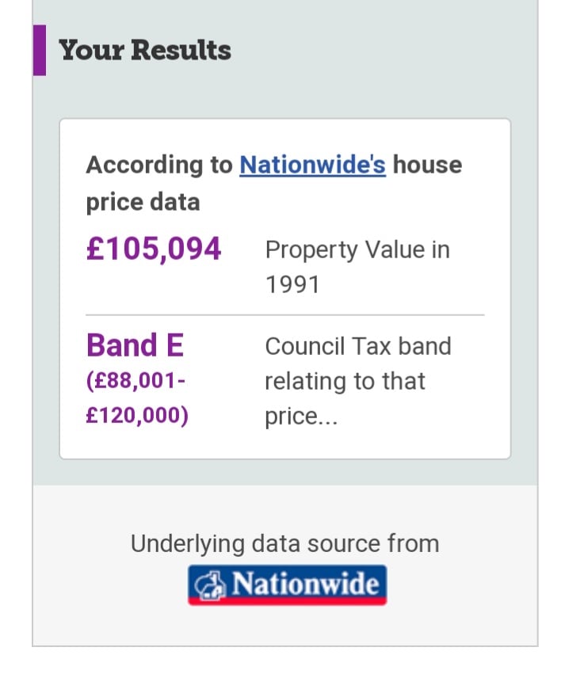Click the word Results in the heading
561x693 pixels.
pyautogui.click(x=181, y=50)
